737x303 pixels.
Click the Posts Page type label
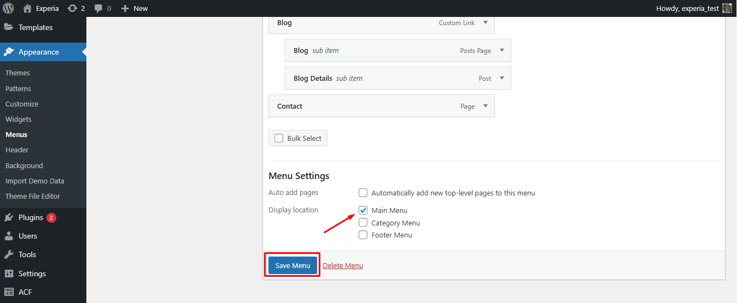(x=476, y=51)
